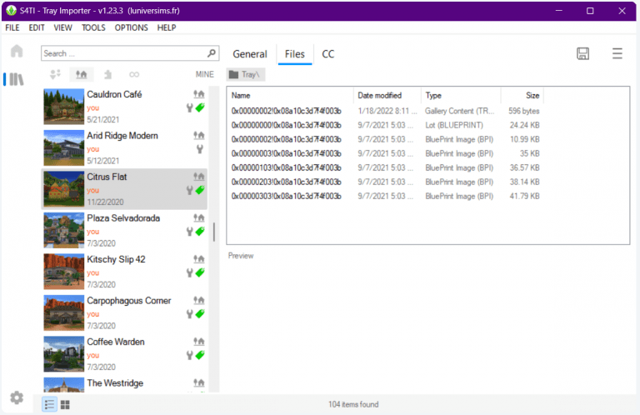Select the Lot (BLUEPRINT) 24.24 KB file
The height and width of the screenshot is (415, 640).
(x=385, y=125)
